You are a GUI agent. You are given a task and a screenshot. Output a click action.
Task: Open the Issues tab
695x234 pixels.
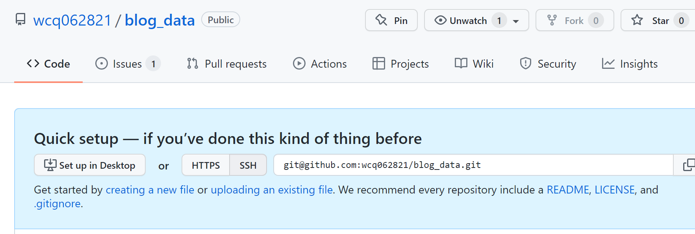[128, 64]
